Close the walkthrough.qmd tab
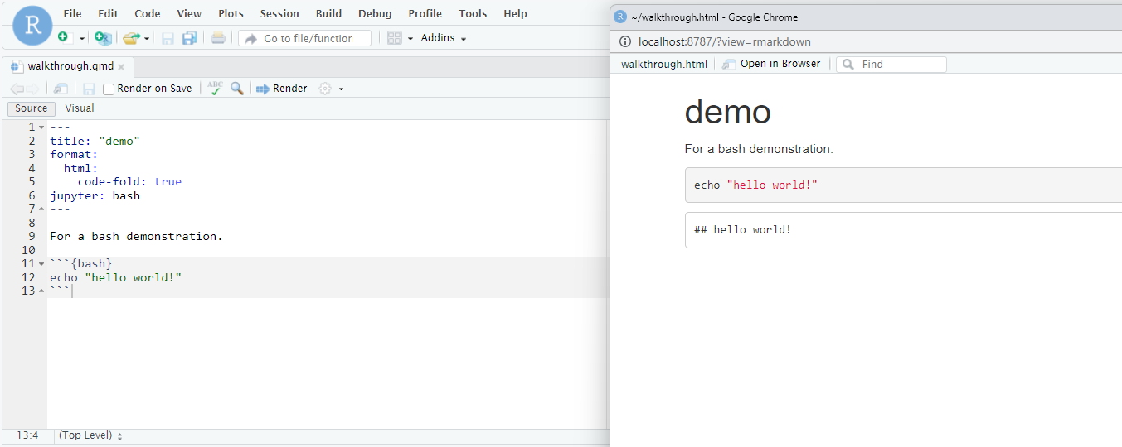 [121, 67]
